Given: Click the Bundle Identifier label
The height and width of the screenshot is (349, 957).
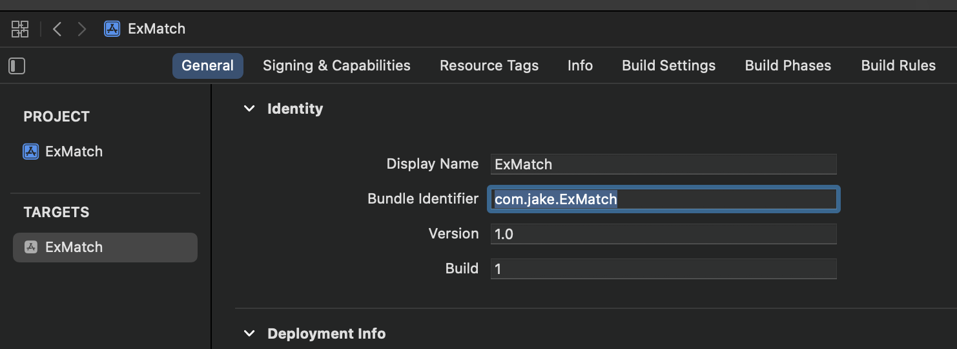Looking at the screenshot, I should (423, 199).
